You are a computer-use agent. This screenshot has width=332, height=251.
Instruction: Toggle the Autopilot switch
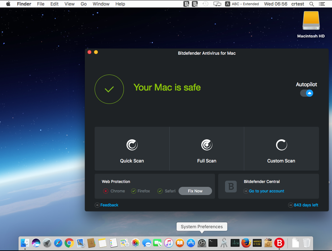307,93
